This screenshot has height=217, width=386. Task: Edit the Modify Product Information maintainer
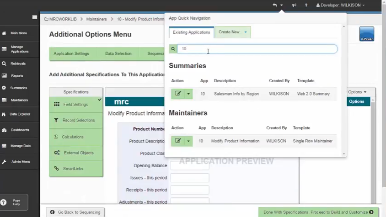178,141
